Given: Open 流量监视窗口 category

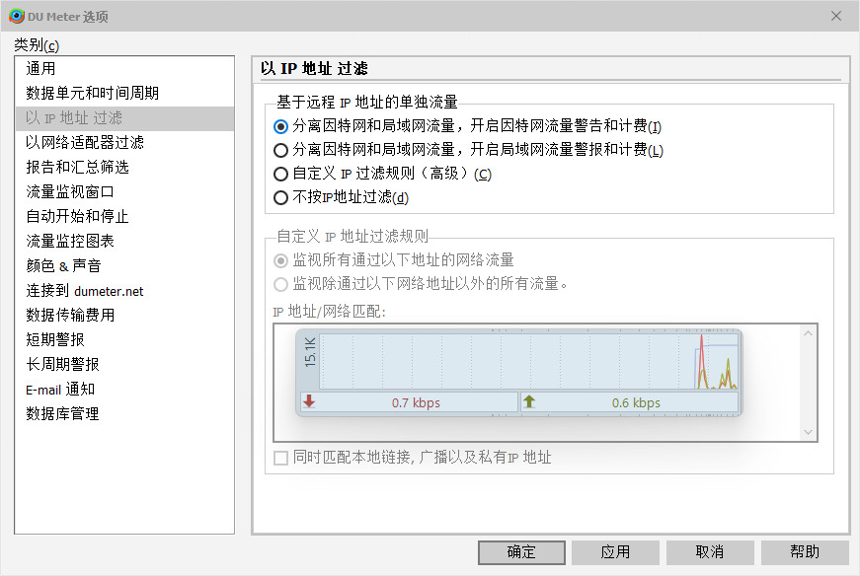Looking at the screenshot, I should coord(124,191).
